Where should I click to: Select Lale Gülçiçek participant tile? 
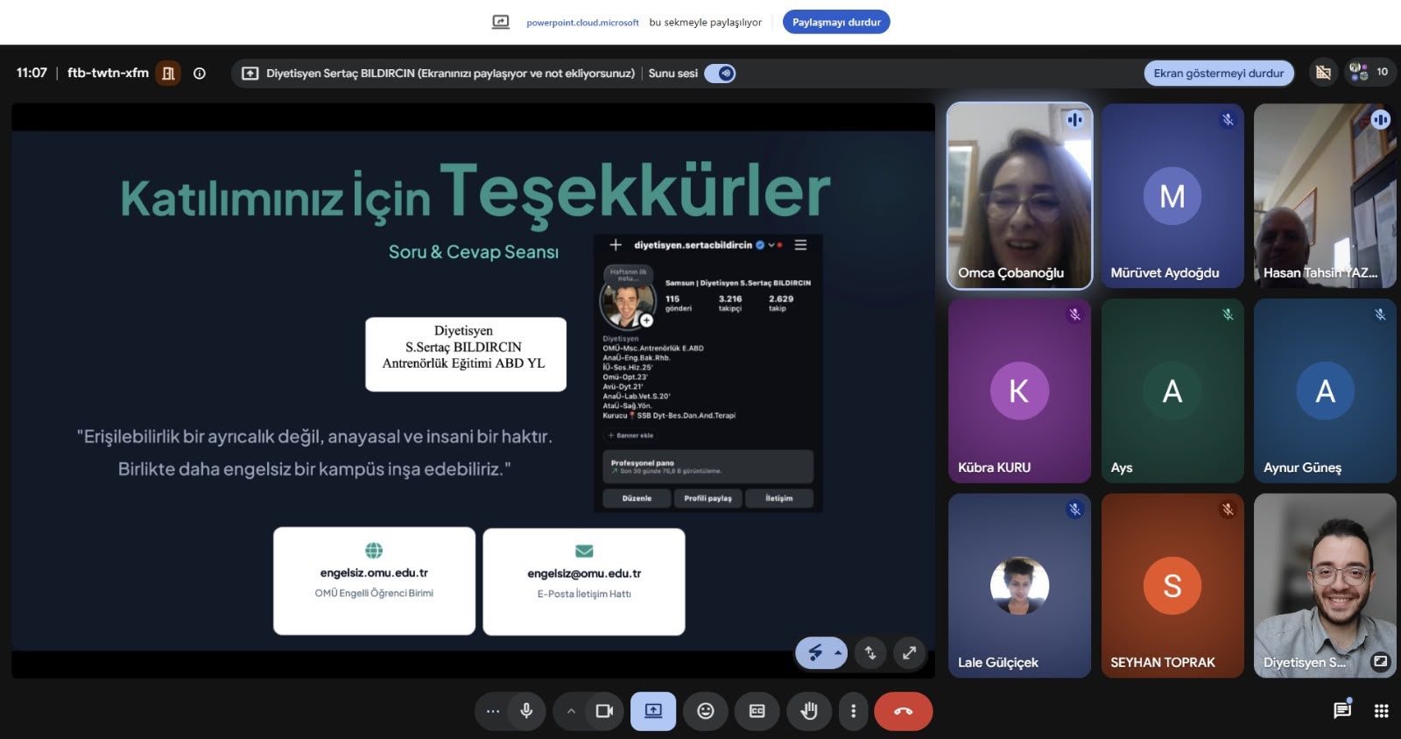[x=1019, y=585]
